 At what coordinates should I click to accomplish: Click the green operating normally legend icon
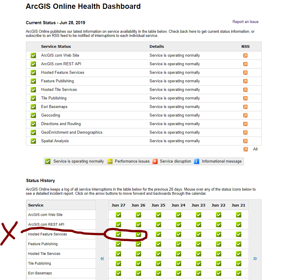click(x=48, y=161)
